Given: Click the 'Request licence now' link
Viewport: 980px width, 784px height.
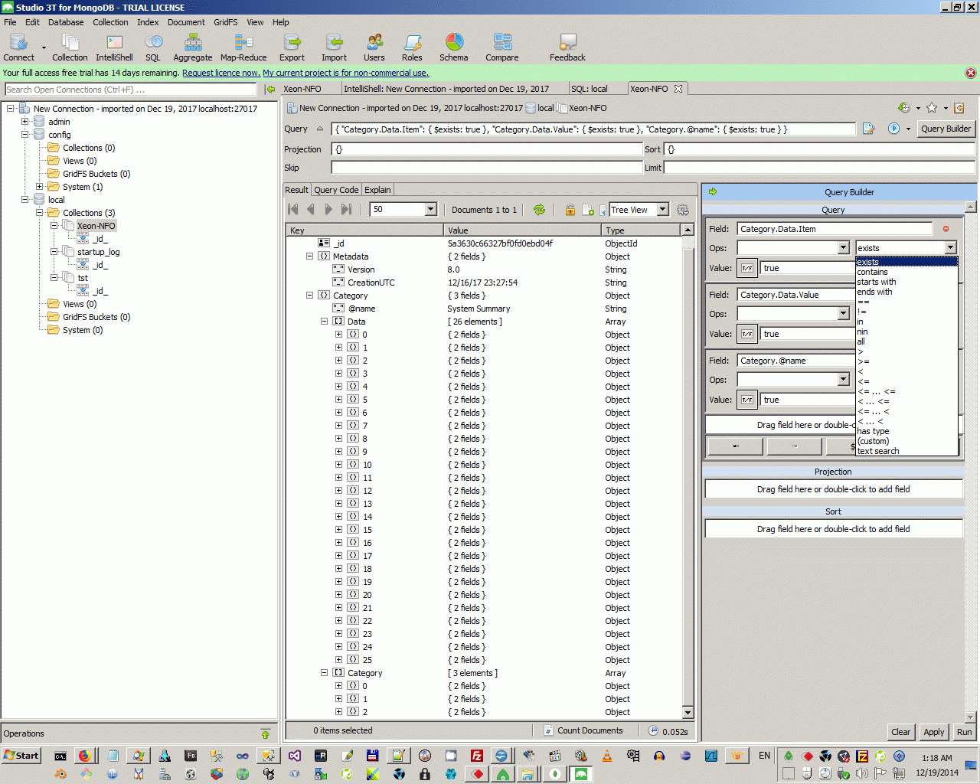Looking at the screenshot, I should [x=220, y=73].
